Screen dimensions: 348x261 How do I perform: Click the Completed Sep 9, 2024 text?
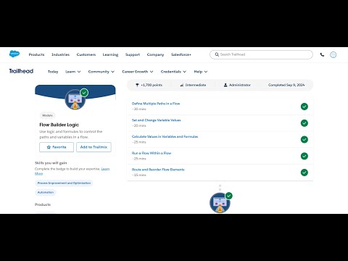pos(286,85)
